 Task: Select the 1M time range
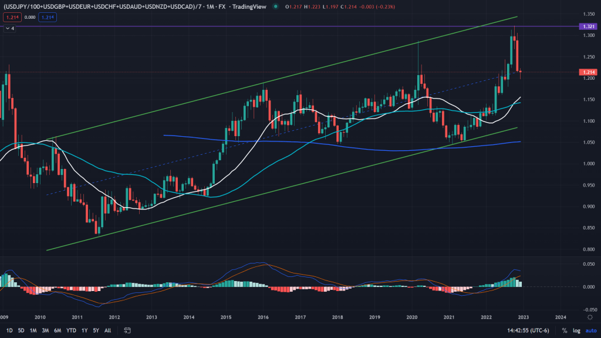(33, 330)
